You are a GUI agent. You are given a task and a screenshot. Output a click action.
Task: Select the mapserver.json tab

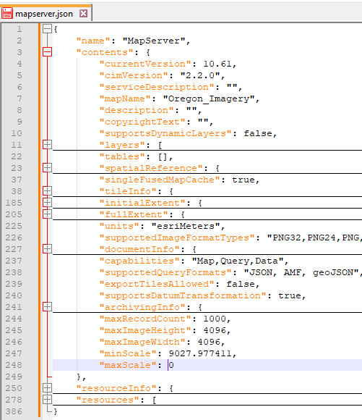[46, 13]
